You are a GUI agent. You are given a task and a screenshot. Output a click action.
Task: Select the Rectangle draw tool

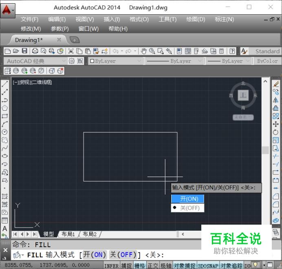tap(4, 116)
